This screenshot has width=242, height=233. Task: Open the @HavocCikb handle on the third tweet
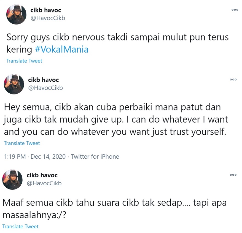click(44, 183)
